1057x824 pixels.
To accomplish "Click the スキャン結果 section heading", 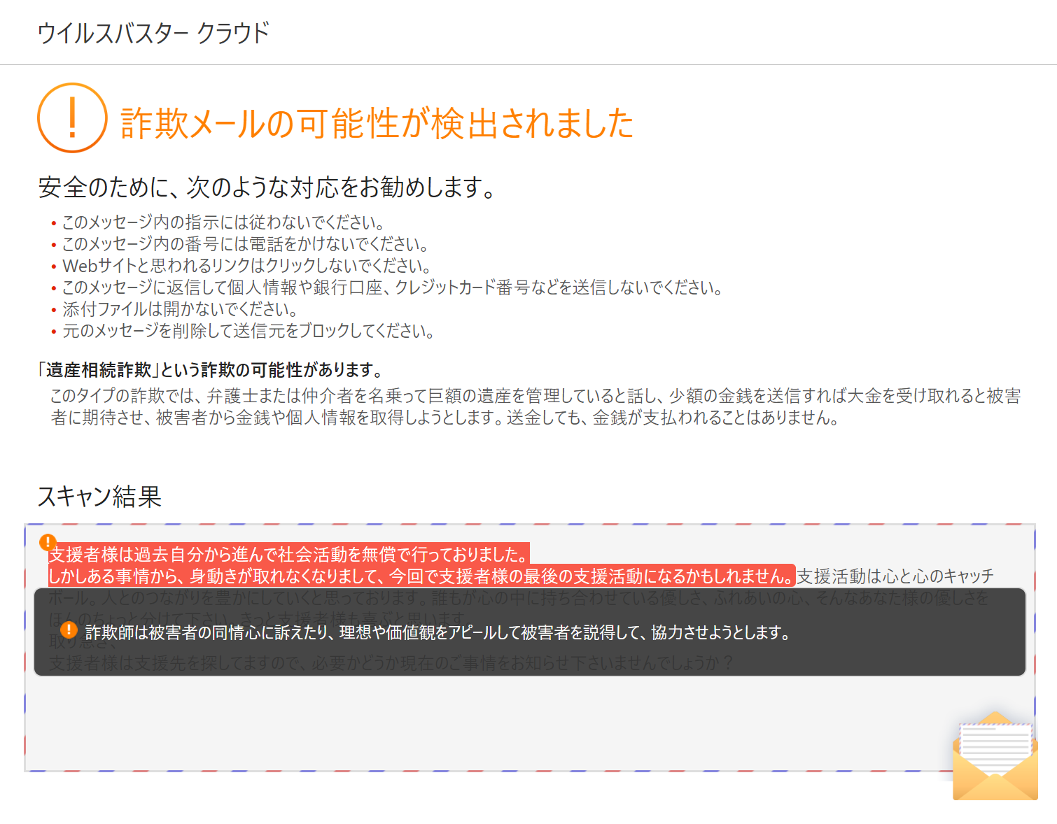I will tap(99, 496).
